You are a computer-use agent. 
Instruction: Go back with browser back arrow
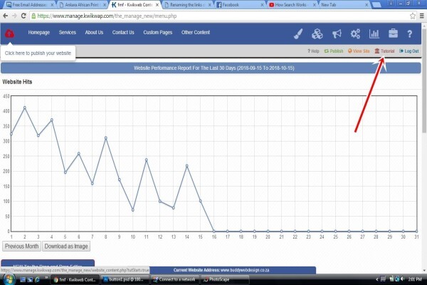pyautogui.click(x=5, y=16)
